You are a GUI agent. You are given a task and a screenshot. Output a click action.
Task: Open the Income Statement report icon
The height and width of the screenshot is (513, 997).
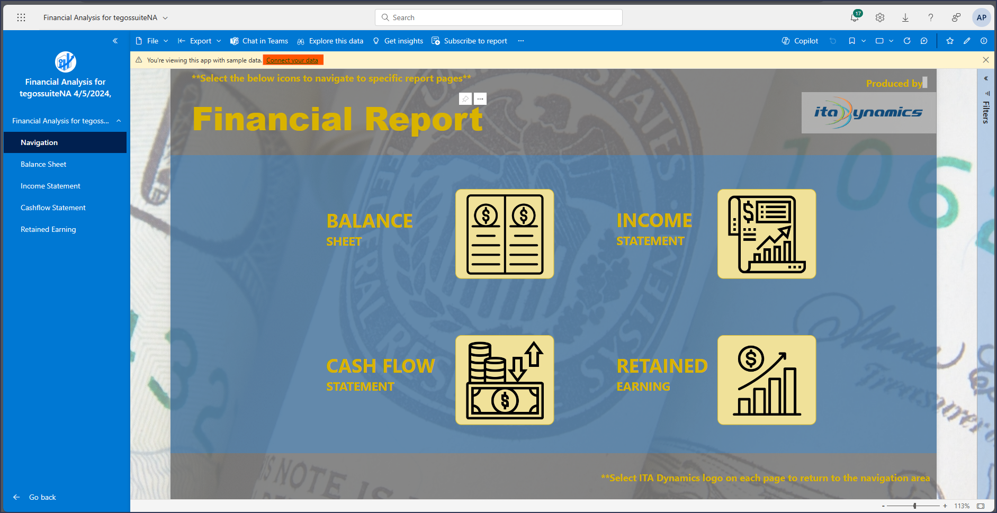click(x=766, y=234)
